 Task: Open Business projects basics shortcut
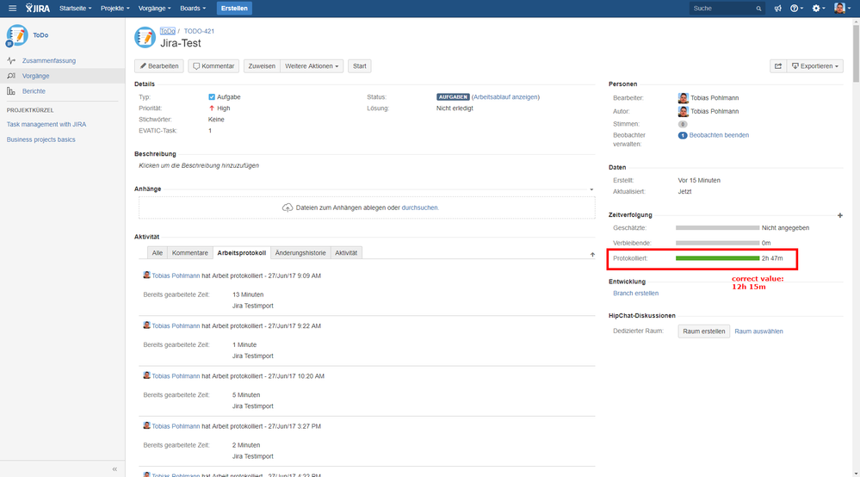(41, 139)
